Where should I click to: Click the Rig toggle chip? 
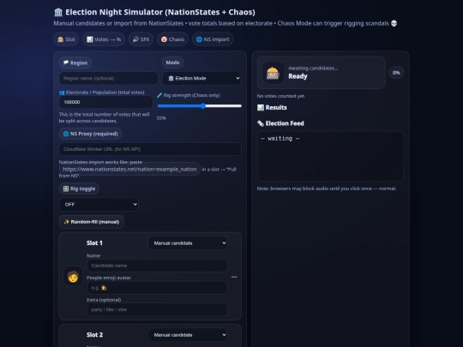tap(79, 188)
